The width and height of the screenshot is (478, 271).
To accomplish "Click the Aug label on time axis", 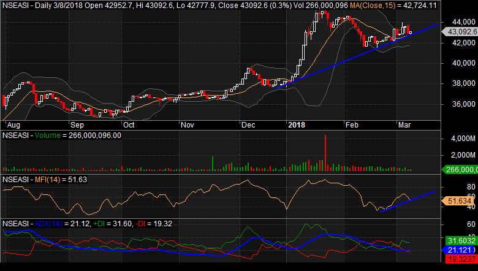I will 12,124.
